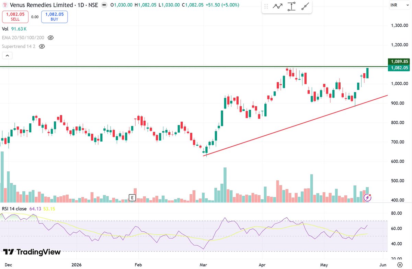The image size is (412, 269).
Task: Select the trend line drawing tool
Action: point(305,7)
